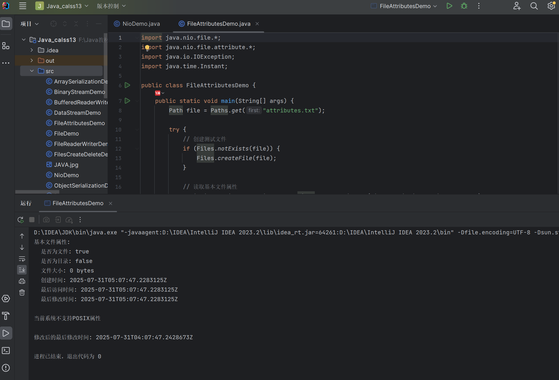Viewport: 559px width, 380px height.
Task: Click the stop process square icon
Action: point(32,220)
